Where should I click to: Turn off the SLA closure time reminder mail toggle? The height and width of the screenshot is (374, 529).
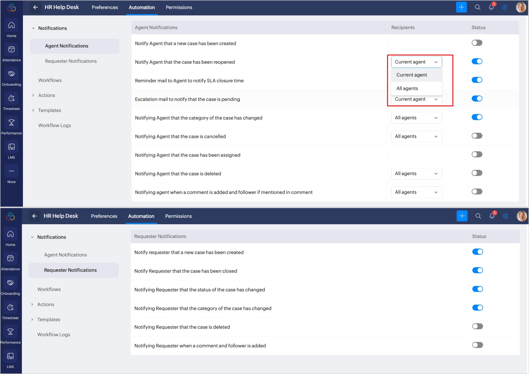(477, 80)
